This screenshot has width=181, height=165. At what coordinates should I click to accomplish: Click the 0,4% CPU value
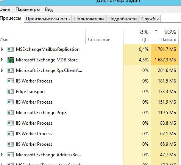click(x=144, y=49)
